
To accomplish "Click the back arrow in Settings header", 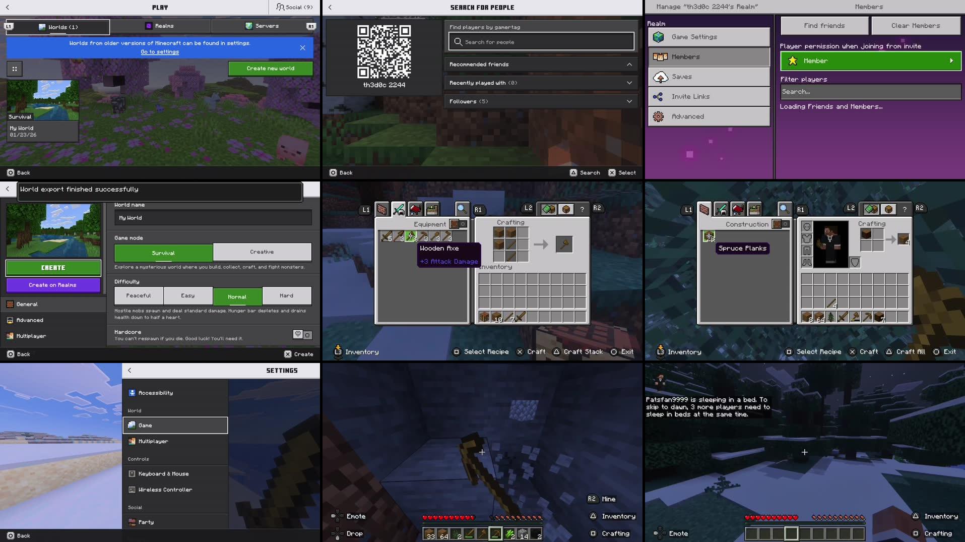I will 130,370.
